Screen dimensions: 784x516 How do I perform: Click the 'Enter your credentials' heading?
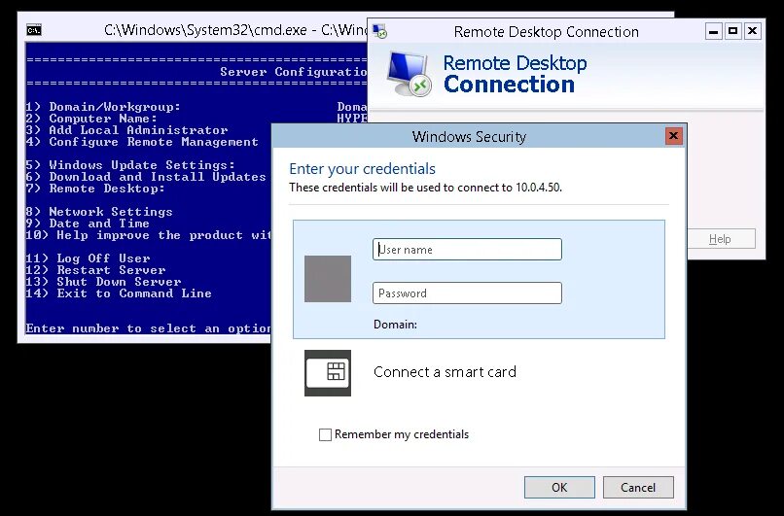363,169
